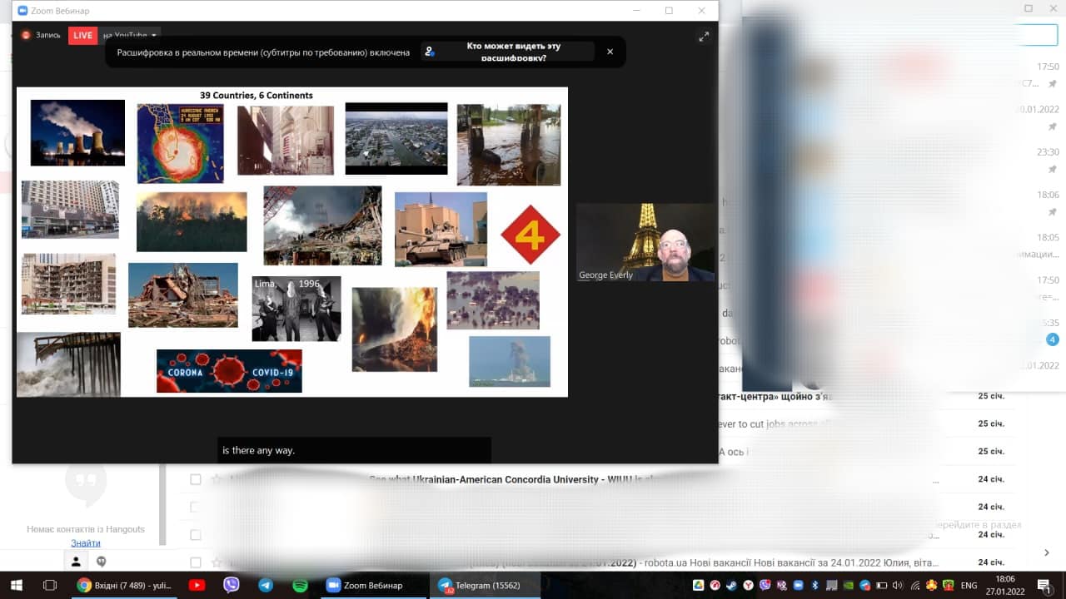This screenshot has height=599, width=1066.
Task: Open YouTube icon in the taskbar
Action: click(197, 585)
